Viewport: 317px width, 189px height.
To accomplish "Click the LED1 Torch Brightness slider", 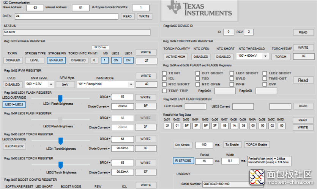I will coord(60,141).
